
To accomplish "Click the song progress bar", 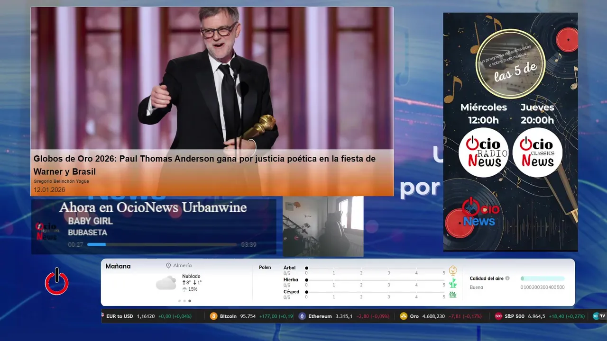I will [x=162, y=245].
